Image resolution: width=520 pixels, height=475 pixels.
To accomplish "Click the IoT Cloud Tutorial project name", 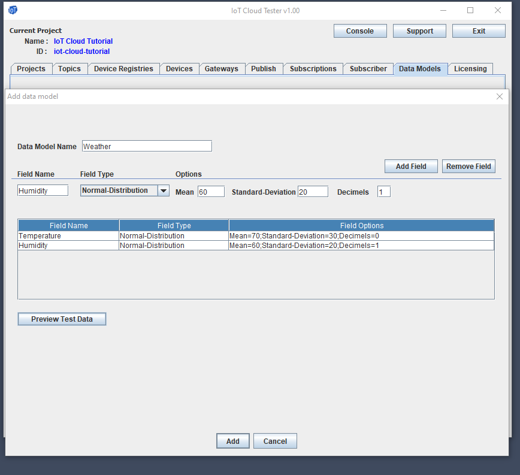I will (83, 41).
